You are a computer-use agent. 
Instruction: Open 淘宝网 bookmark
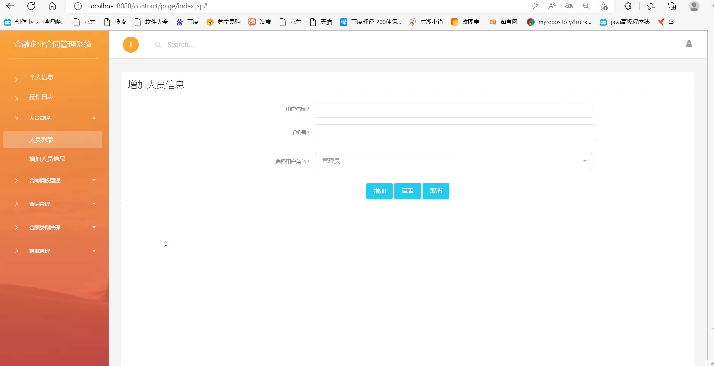tap(503, 22)
